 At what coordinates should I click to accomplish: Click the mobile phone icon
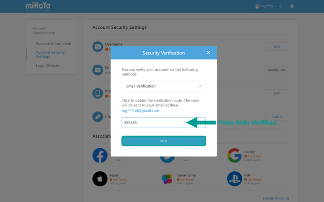(x=98, y=93)
